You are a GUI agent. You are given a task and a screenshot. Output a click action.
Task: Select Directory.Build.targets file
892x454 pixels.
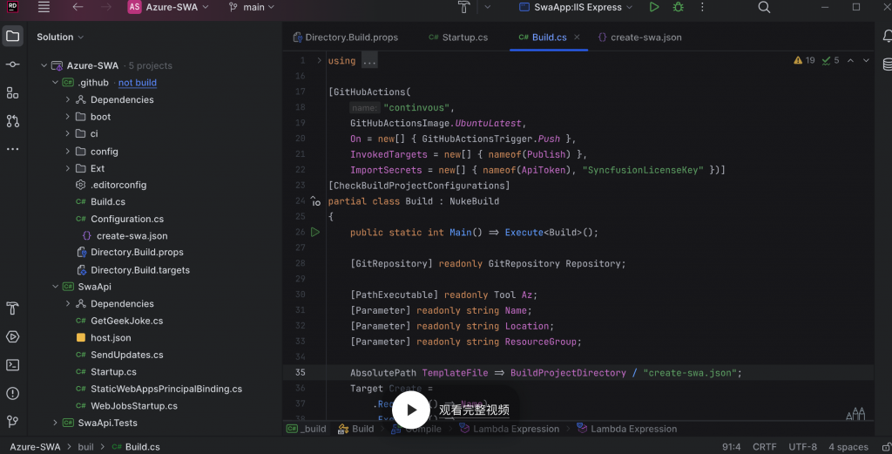point(140,270)
